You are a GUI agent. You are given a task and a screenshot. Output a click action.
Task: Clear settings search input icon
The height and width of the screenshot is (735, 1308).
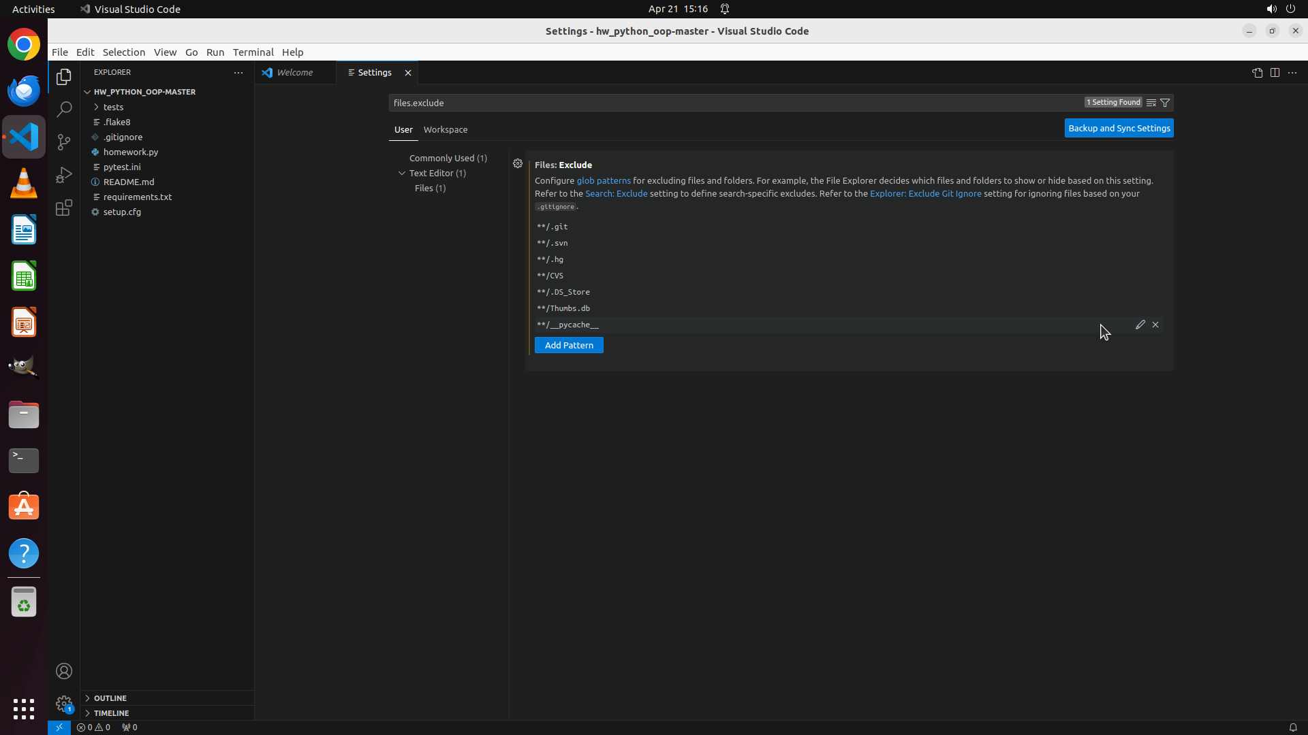click(x=1151, y=103)
